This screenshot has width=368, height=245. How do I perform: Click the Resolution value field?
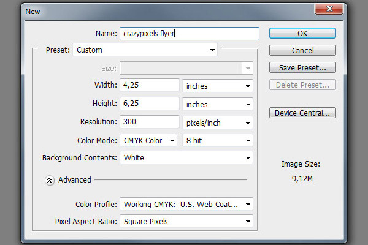tap(149, 122)
